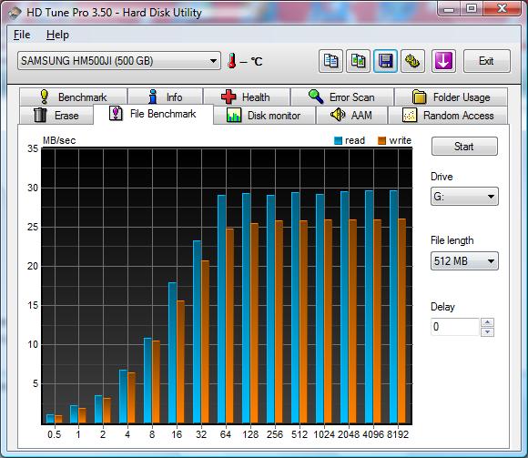
Task: Switch to the Health tab
Action: pyautogui.click(x=247, y=97)
